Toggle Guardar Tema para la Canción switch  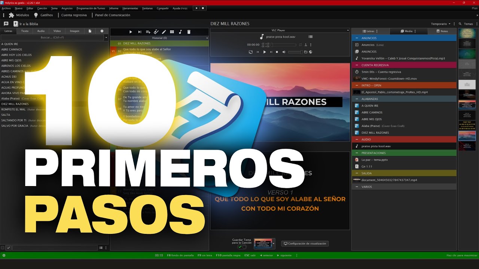(242, 247)
